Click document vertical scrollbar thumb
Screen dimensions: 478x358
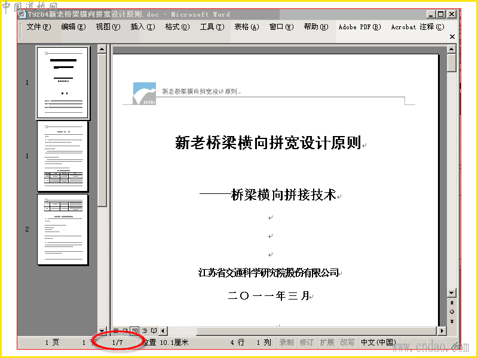452,63
